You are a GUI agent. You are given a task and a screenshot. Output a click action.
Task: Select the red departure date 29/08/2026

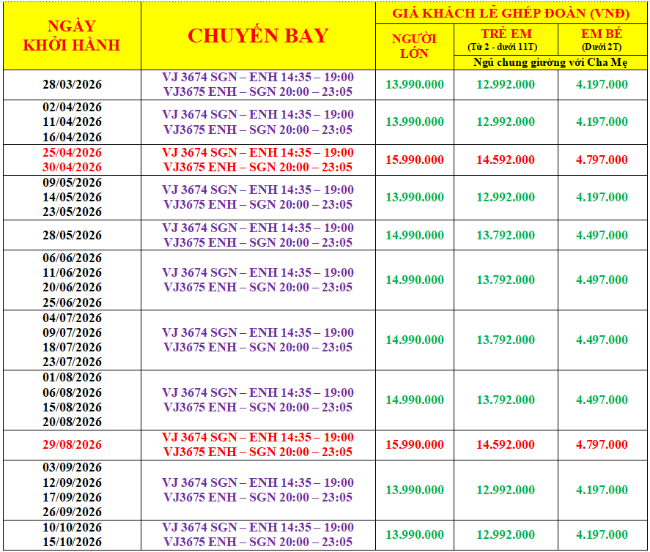(72, 445)
